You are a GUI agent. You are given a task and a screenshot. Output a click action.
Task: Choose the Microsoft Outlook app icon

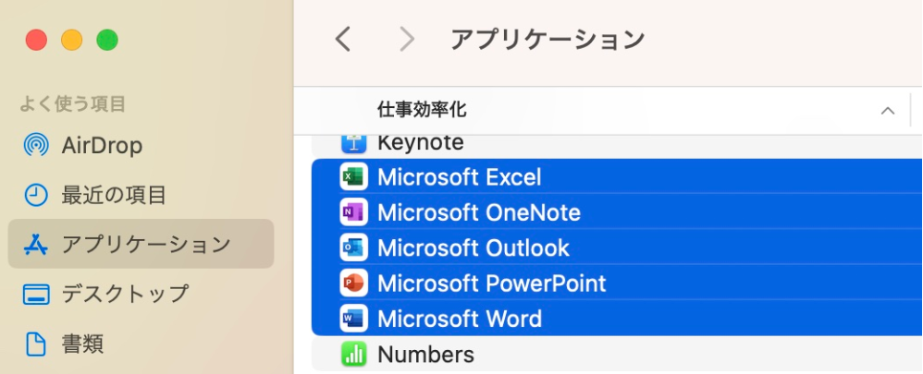coord(353,248)
